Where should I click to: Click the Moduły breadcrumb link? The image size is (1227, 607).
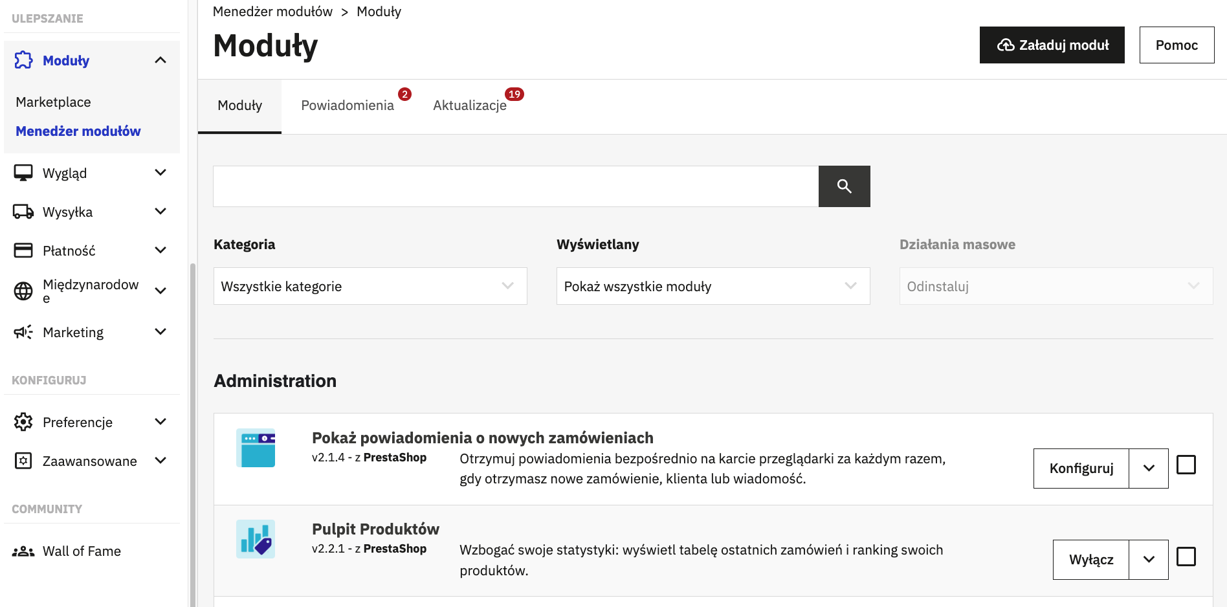pyautogui.click(x=379, y=12)
